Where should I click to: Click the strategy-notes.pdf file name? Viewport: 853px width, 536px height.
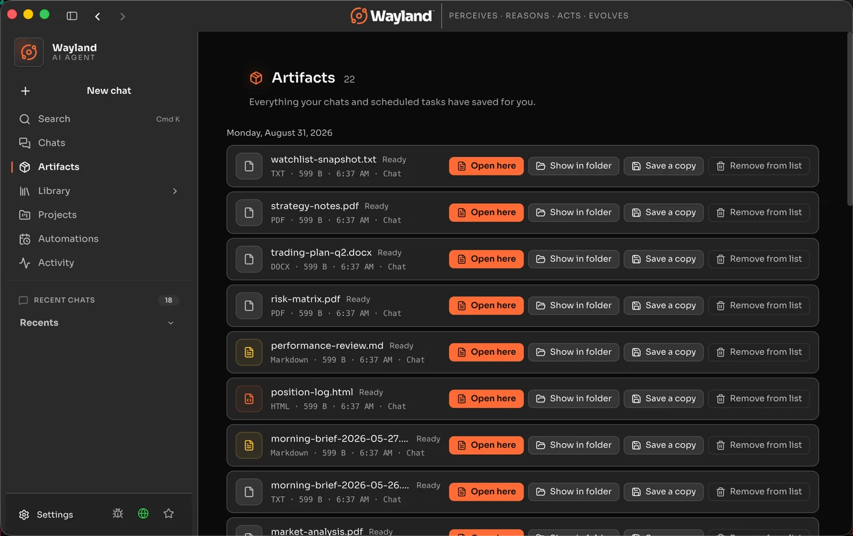pos(314,206)
